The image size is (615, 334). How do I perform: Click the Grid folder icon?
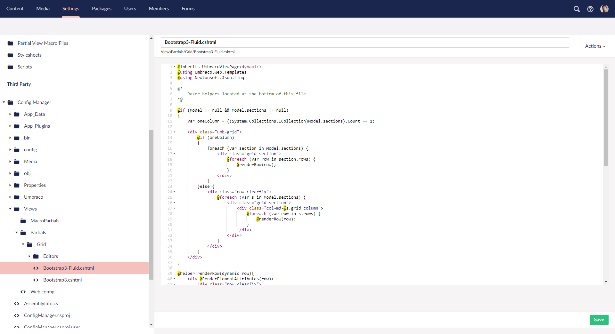click(x=29, y=244)
